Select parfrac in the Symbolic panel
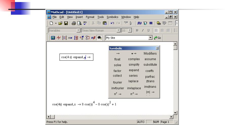Screen dimensions: 227x125 click(150, 77)
